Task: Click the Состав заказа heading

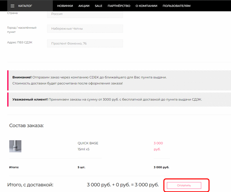Action: point(26,125)
